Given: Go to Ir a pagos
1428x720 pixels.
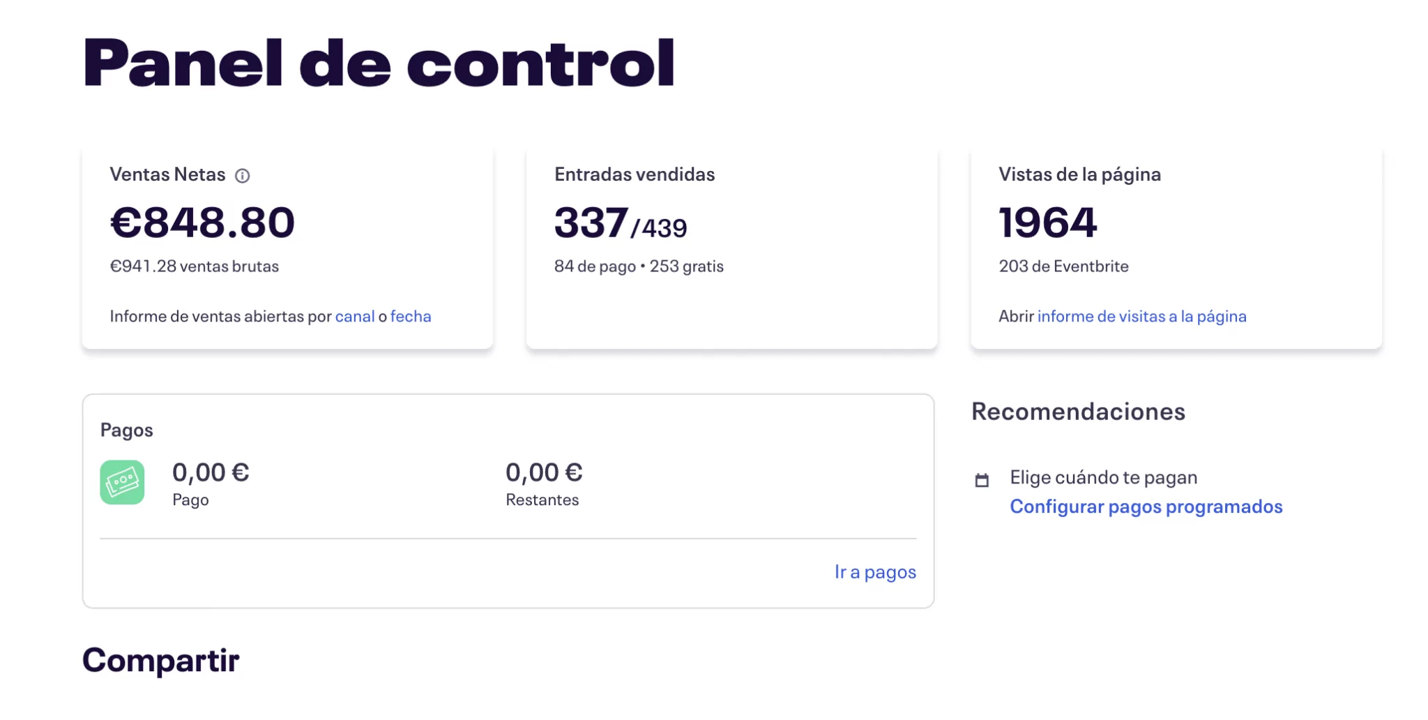Looking at the screenshot, I should point(875,572).
